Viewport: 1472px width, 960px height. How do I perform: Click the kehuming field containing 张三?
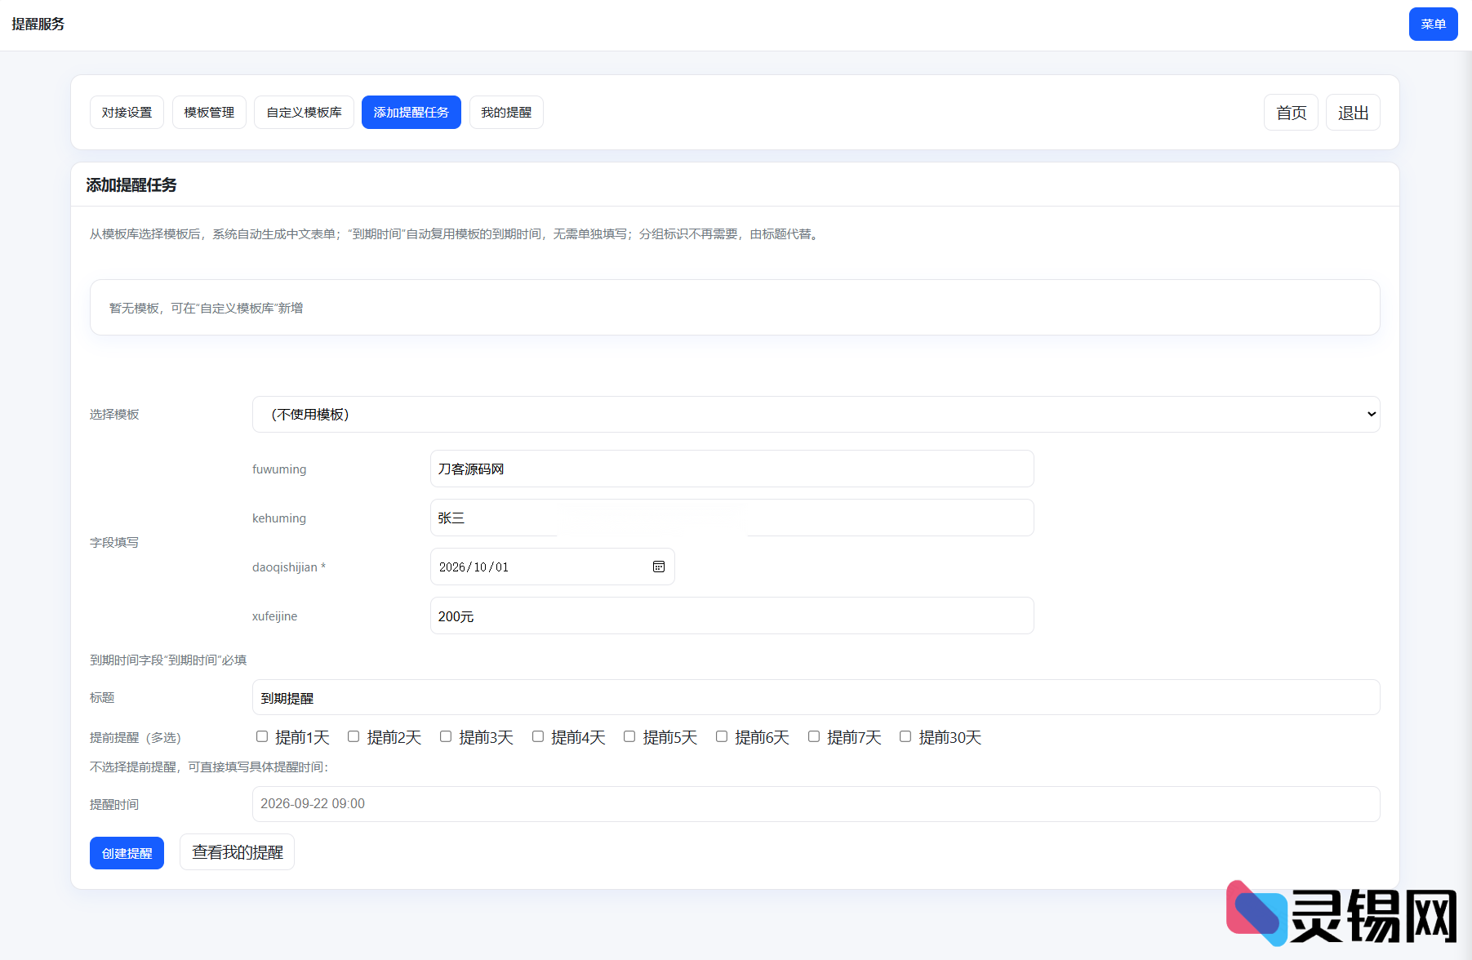[x=732, y=518]
